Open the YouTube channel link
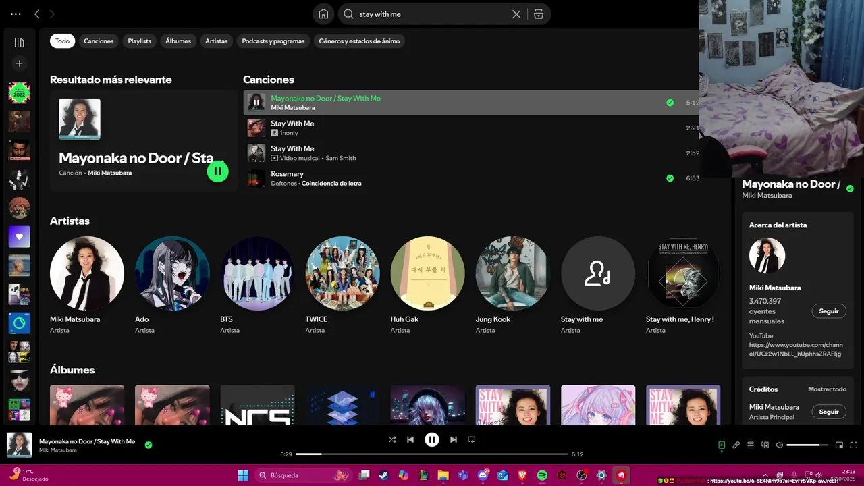Image resolution: width=864 pixels, height=486 pixels. (796, 349)
